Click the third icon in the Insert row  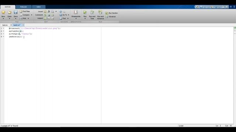(52, 11)
